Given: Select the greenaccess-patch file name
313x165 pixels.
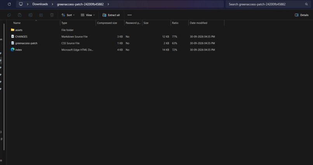Looking at the screenshot, I should tap(26, 43).
